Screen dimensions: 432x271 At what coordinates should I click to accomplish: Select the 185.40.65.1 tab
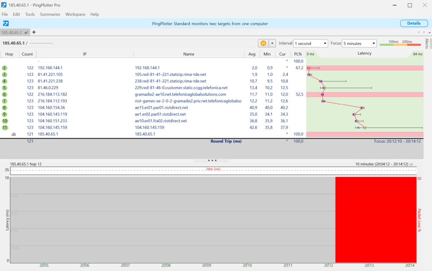[x=12, y=32]
